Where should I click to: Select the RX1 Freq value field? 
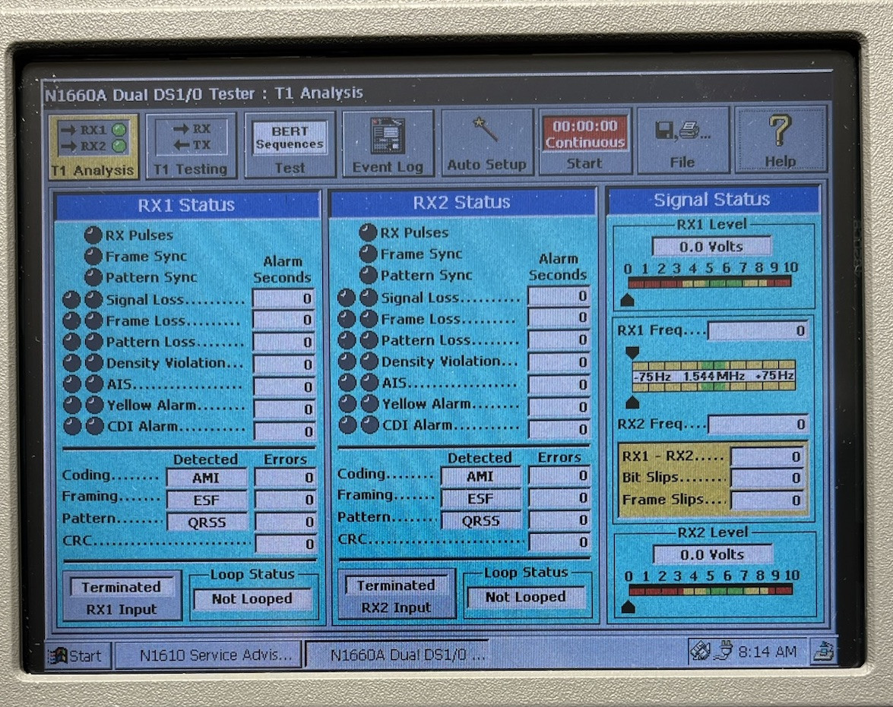758,331
